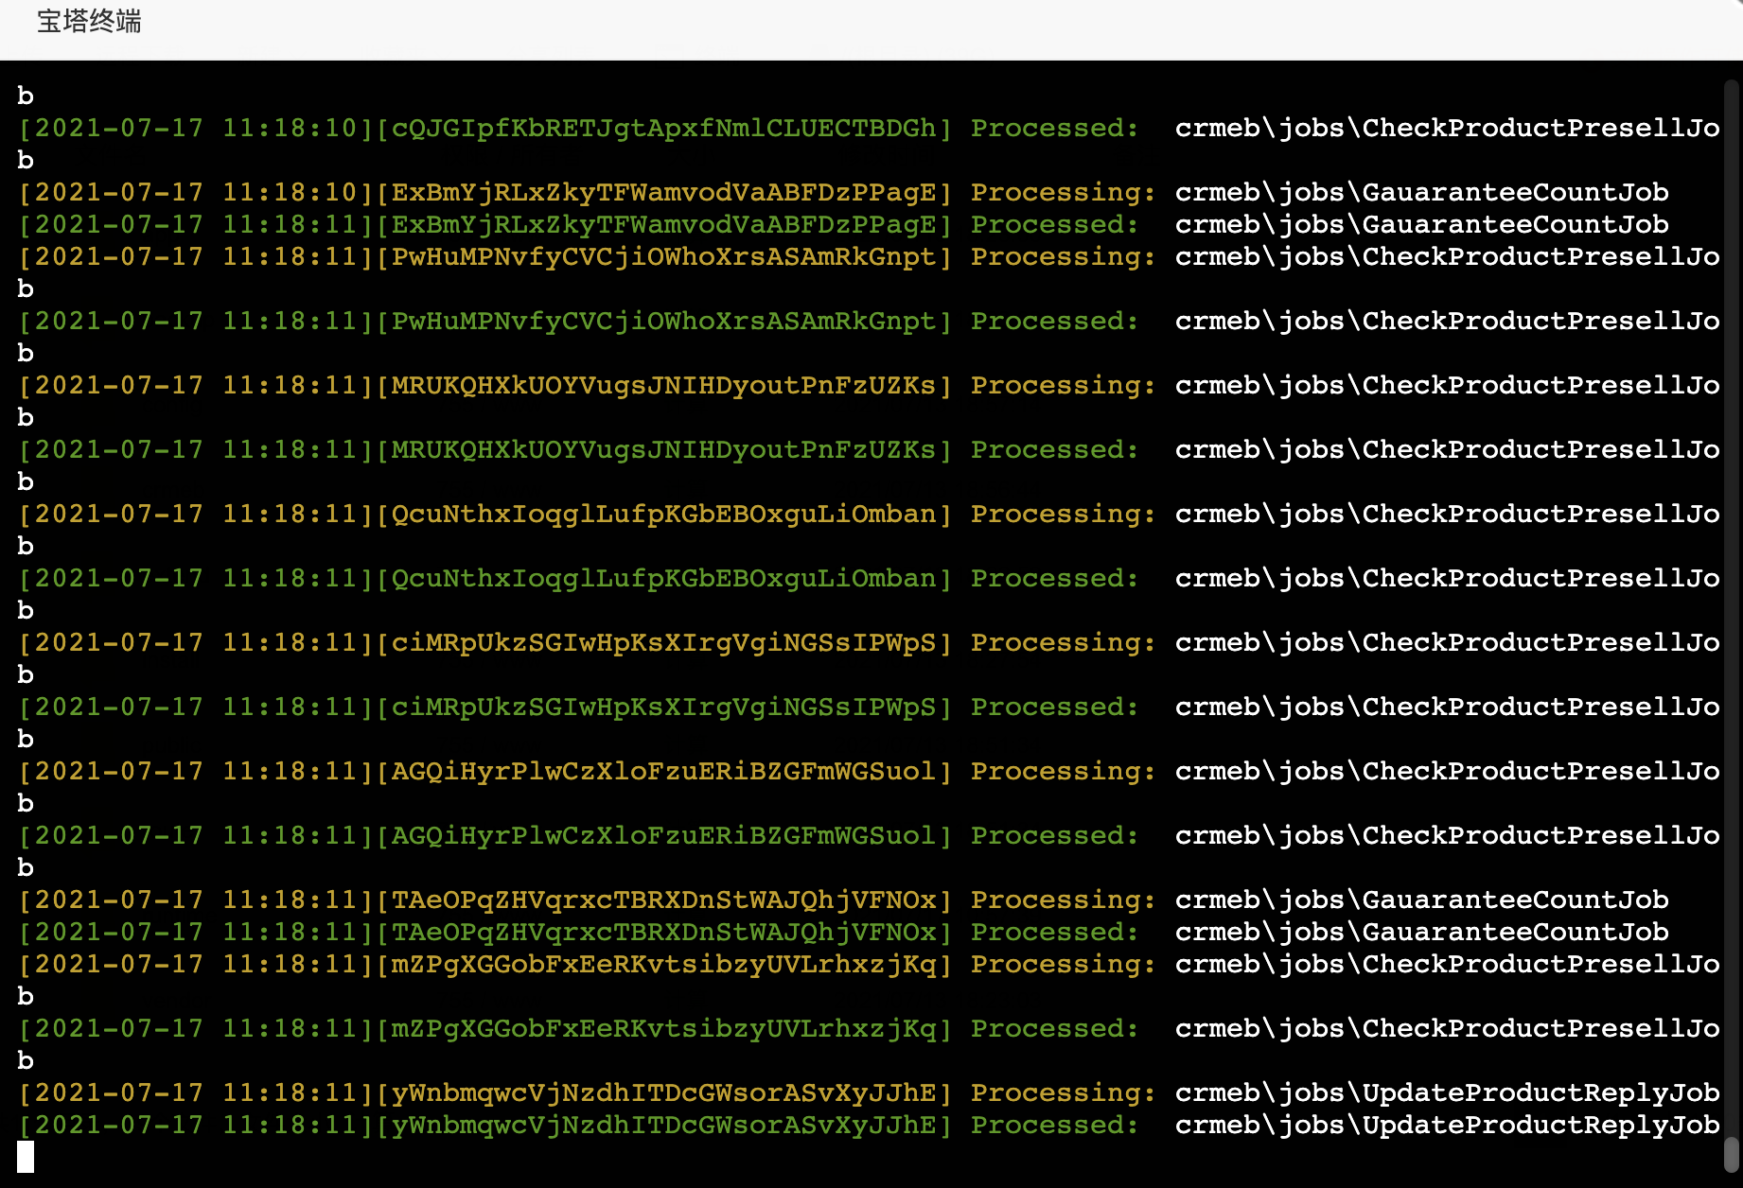Click GauaranteeCountJob on TAeOPqZHVqrx Processed line
This screenshot has height=1188, width=1743.
point(1515,933)
